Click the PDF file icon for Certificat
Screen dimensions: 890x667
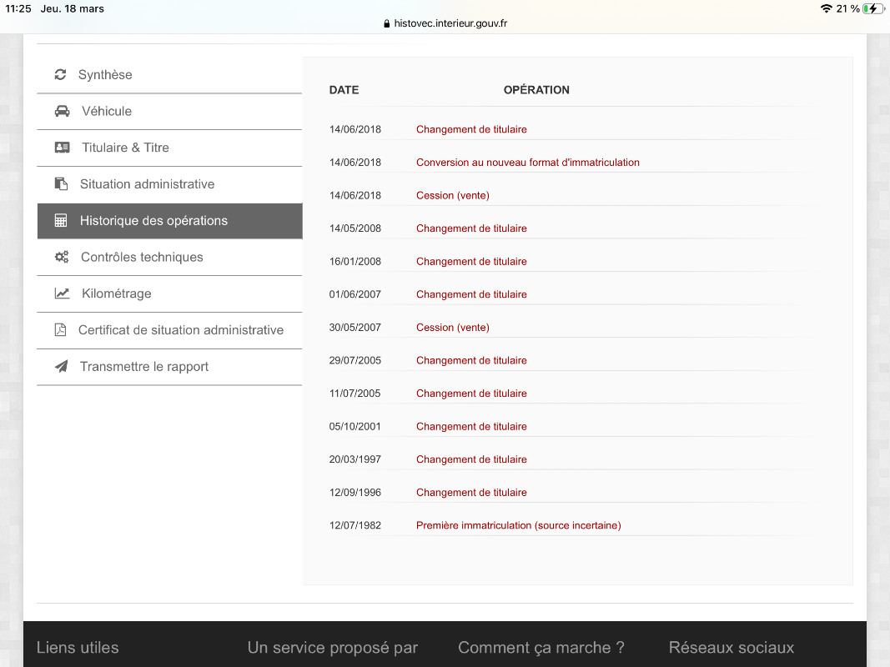(60, 330)
